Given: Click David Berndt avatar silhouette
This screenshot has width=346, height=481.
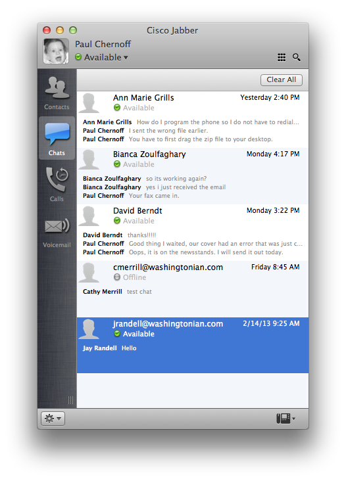Looking at the screenshot, I should click(x=89, y=216).
